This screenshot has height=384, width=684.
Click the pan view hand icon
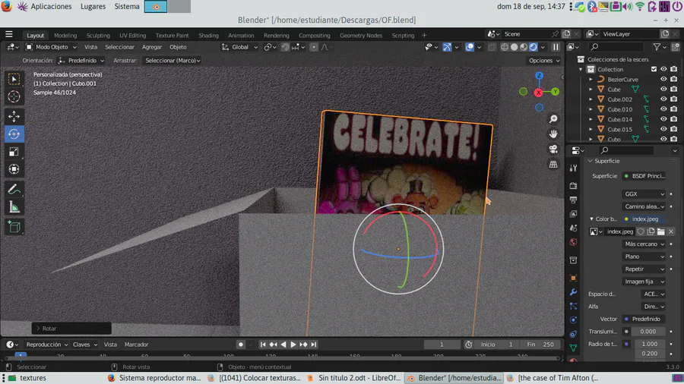coord(553,134)
